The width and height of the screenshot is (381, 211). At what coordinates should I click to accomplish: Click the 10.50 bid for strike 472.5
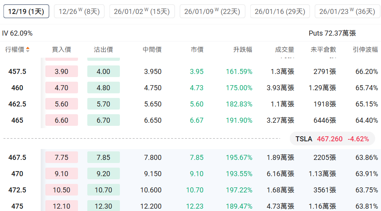click(x=62, y=190)
